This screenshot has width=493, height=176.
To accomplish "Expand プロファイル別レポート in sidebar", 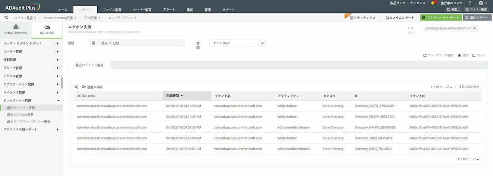I will [31, 129].
